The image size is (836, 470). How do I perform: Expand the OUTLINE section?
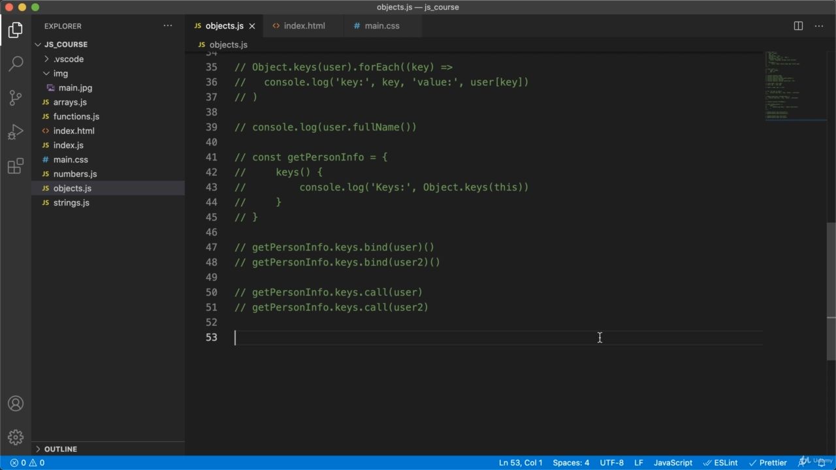pos(61,449)
